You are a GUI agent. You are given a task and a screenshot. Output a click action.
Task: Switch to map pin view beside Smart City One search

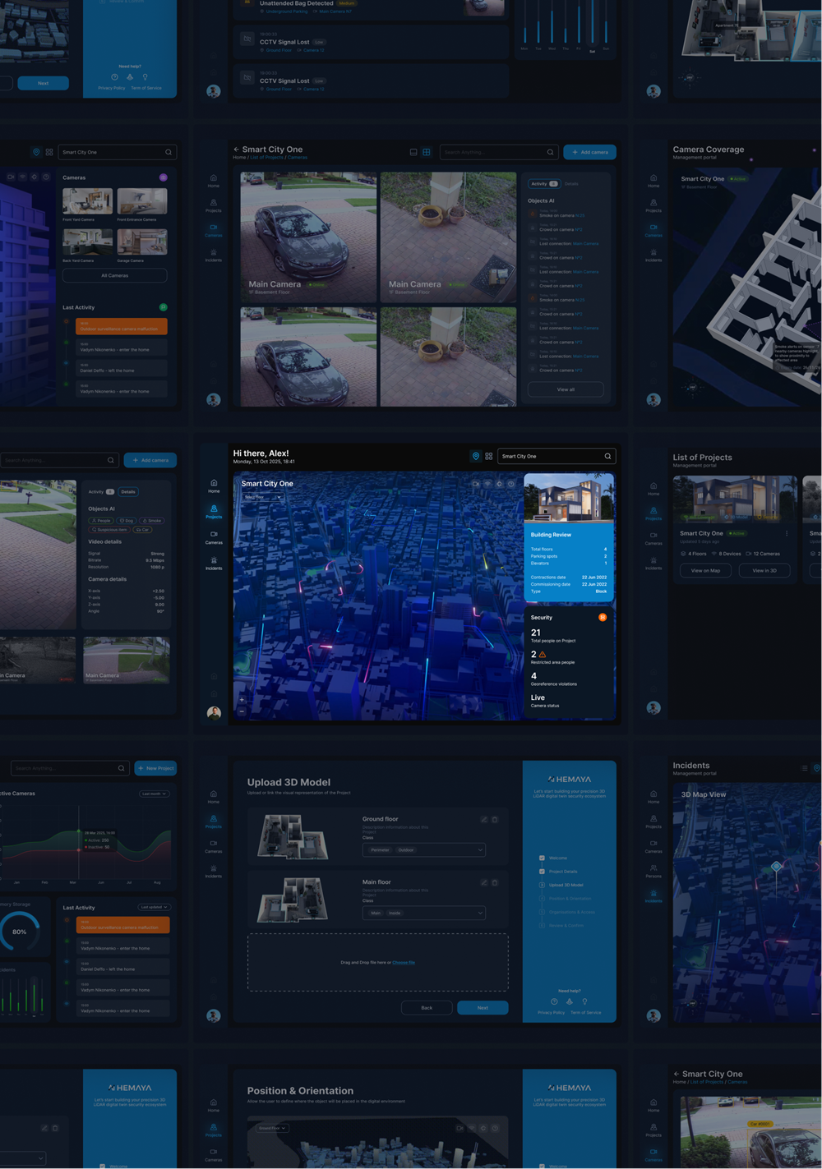click(x=475, y=456)
